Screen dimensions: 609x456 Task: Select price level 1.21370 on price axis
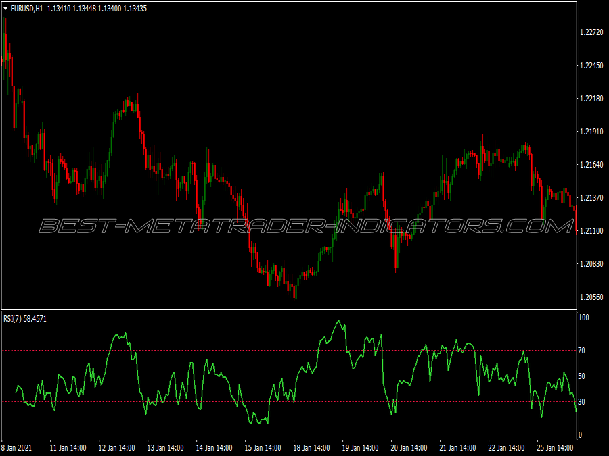[x=591, y=198]
